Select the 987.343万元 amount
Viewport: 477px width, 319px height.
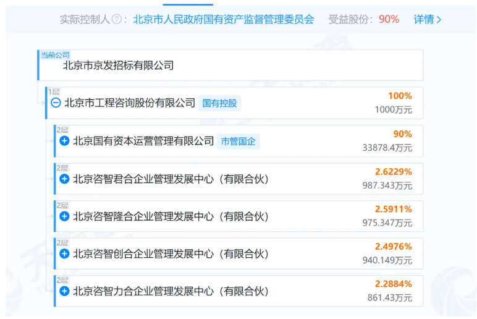point(387,185)
